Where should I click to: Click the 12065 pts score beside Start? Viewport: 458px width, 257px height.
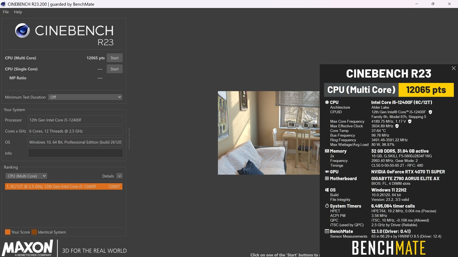click(96, 58)
